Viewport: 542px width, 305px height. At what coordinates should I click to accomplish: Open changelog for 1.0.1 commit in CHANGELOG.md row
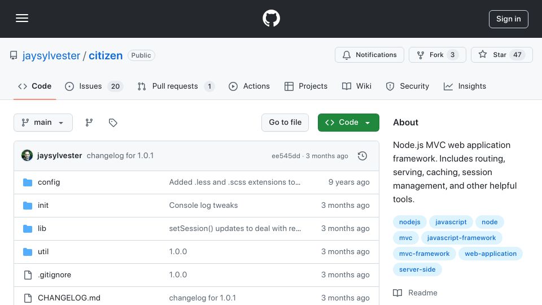203,298
